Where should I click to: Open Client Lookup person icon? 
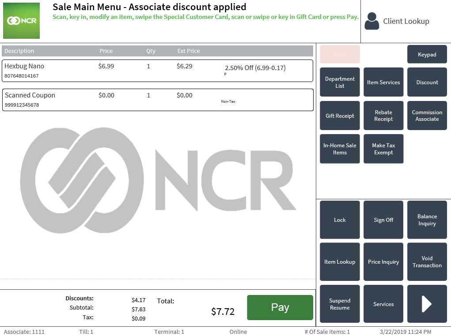click(371, 21)
